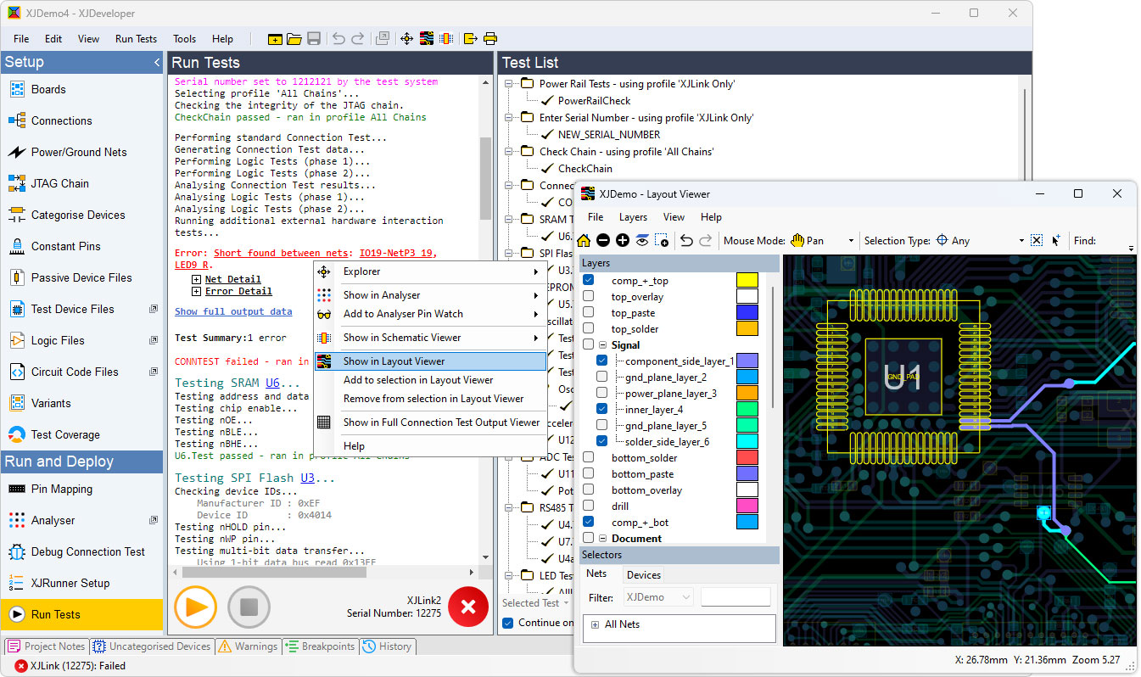
Task: Expand the All Nets tree node
Action: click(595, 624)
